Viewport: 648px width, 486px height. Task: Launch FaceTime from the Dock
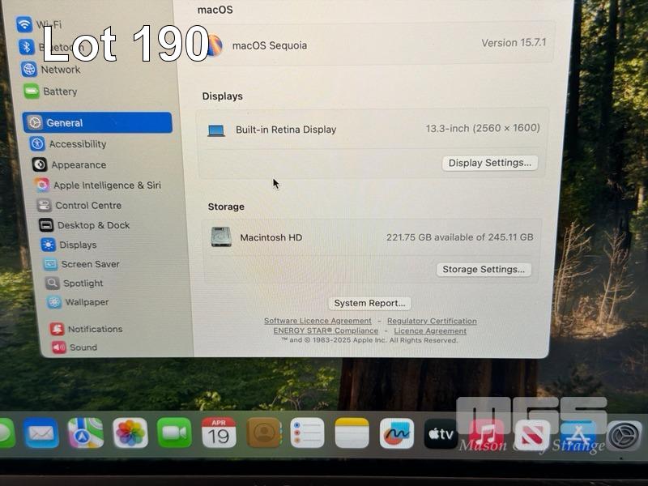coord(174,433)
